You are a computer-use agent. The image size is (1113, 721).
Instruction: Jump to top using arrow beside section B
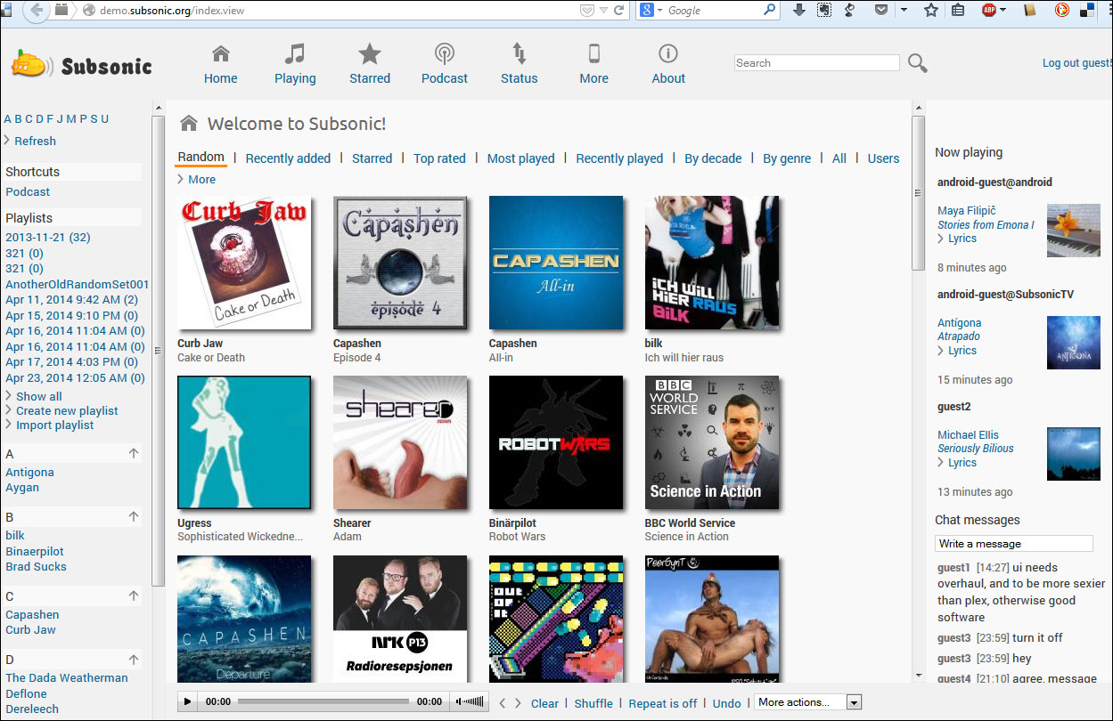134,516
